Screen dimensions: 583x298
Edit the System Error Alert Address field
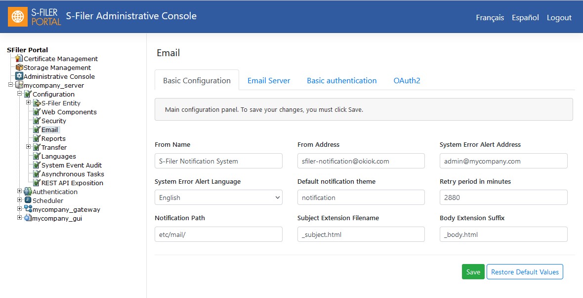coord(503,161)
